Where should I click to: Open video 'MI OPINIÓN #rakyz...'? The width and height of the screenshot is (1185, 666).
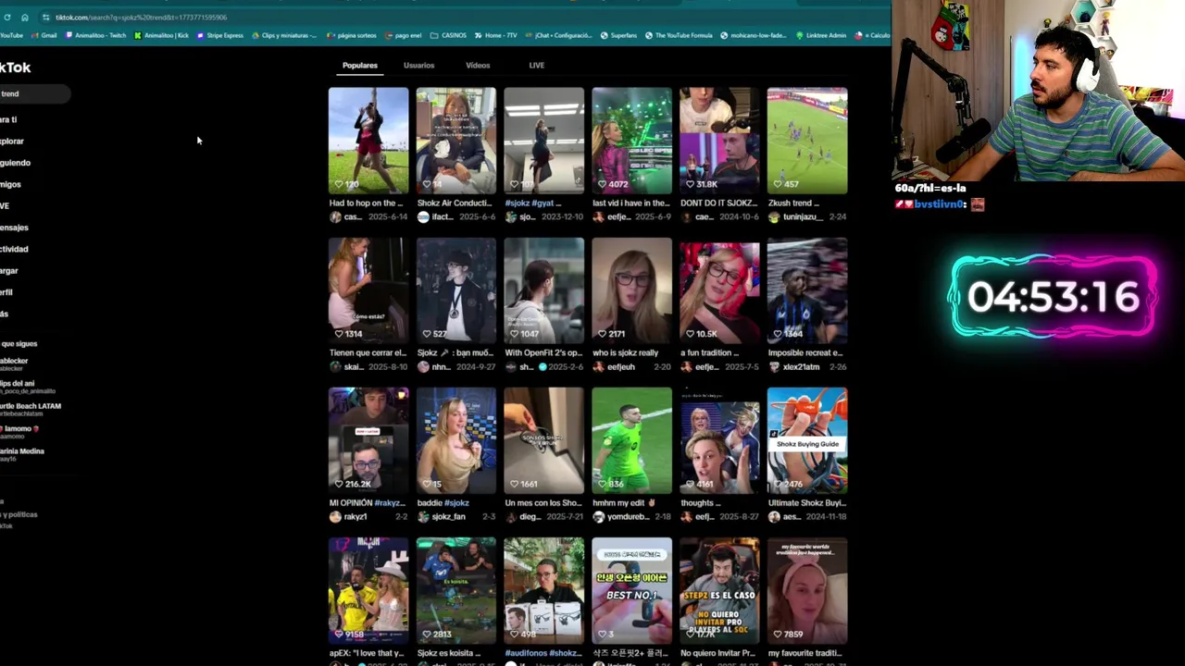coord(368,440)
